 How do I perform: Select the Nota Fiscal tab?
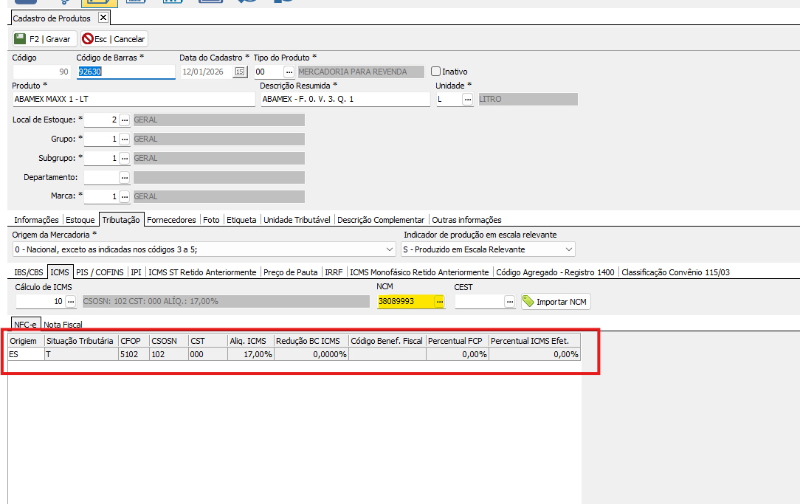point(63,324)
